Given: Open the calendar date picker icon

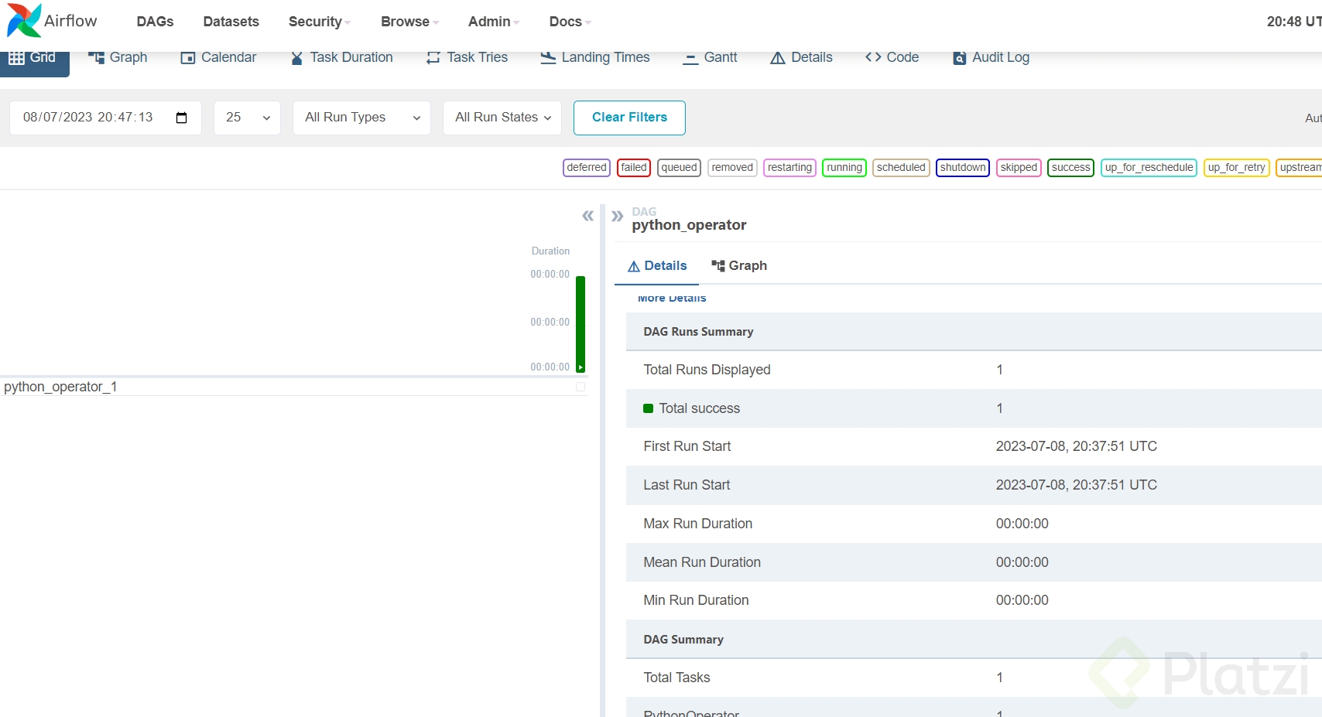Looking at the screenshot, I should click(182, 118).
